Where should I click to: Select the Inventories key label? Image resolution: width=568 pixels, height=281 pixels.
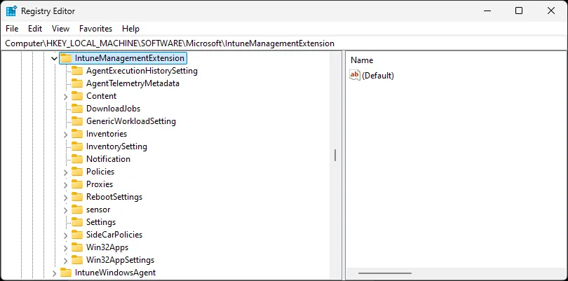(x=107, y=134)
